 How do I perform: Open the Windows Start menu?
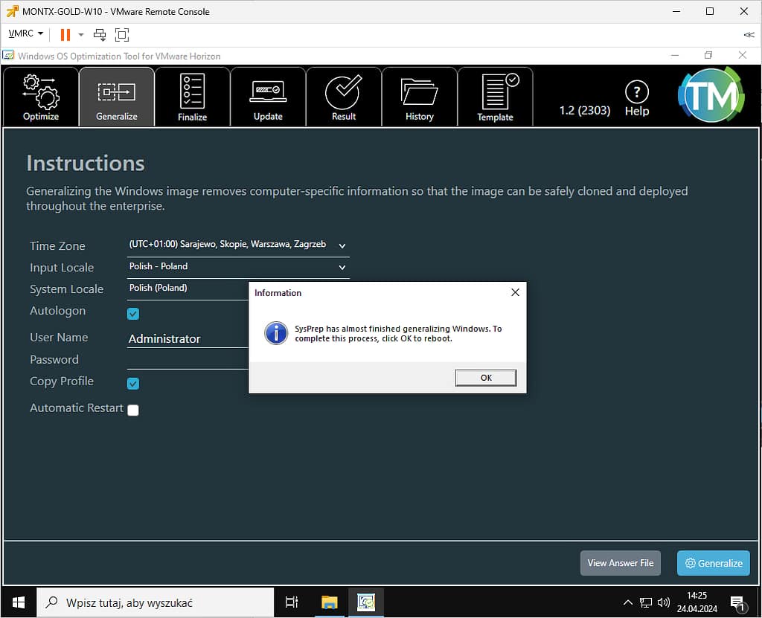[18, 602]
